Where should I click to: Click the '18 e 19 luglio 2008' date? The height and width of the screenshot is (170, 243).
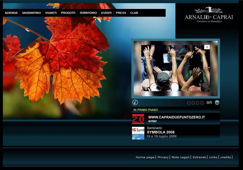(x=162, y=136)
